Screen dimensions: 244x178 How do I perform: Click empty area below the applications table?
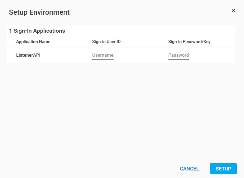122,108
